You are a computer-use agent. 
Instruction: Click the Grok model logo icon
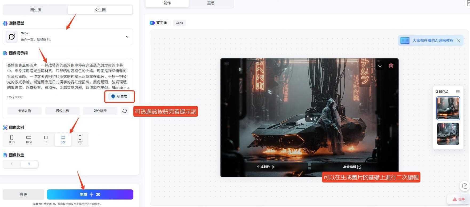pyautogui.click(x=12, y=36)
